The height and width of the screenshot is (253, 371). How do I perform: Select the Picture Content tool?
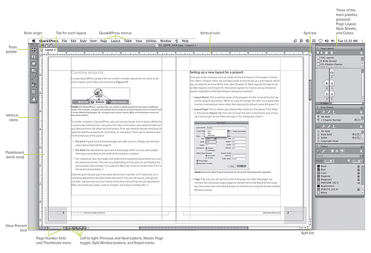(34, 64)
